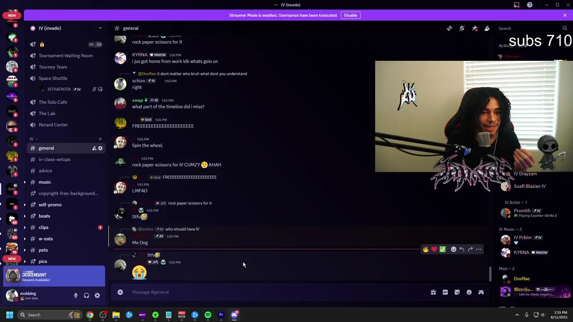Open the gift icon in message bar
Viewport: 573px width, 322px height.
(433, 292)
